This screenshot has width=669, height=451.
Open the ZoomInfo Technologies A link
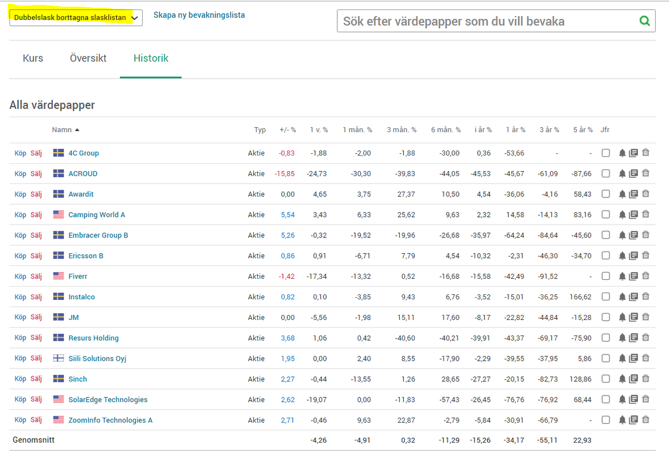pyautogui.click(x=110, y=420)
